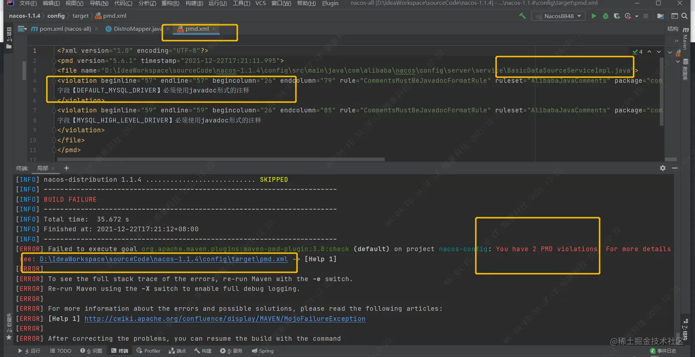Run Nacos8848 with the green play button
Image resolution: width=695 pixels, height=357 pixels.
coord(594,16)
